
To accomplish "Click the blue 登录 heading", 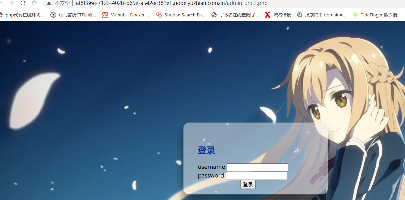I will coord(207,150).
